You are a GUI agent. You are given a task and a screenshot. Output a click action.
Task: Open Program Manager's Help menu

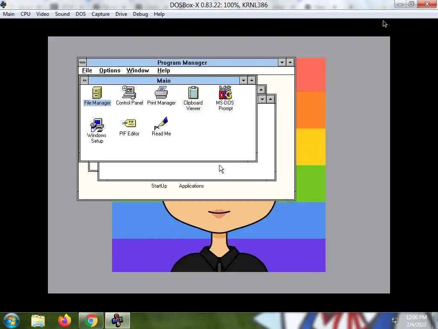164,71
